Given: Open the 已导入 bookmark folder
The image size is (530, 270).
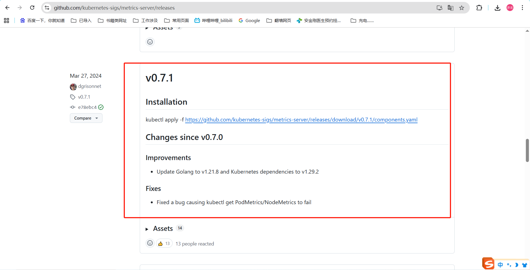Looking at the screenshot, I should click(81, 20).
